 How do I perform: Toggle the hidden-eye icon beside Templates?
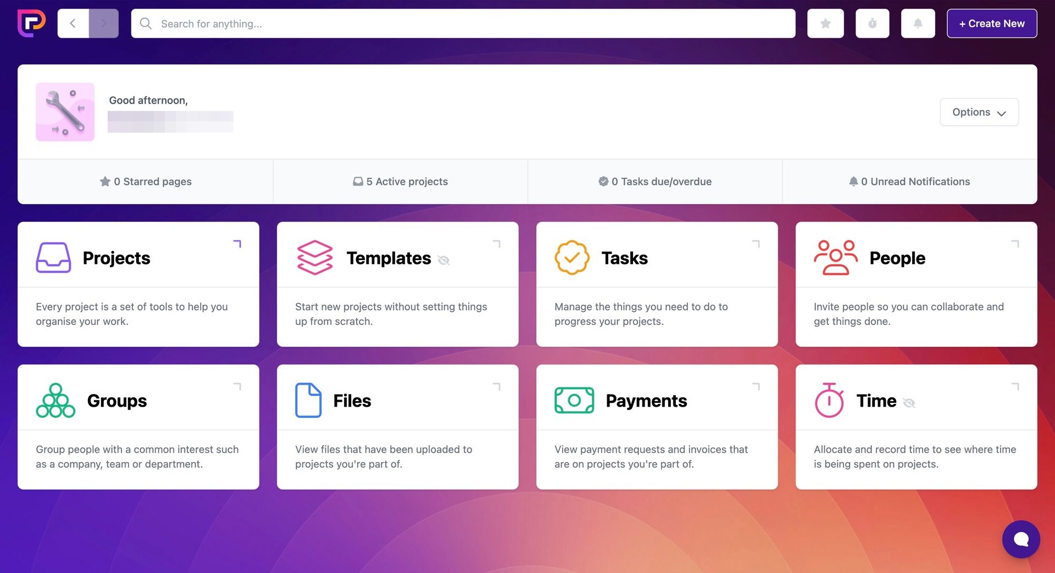click(444, 260)
